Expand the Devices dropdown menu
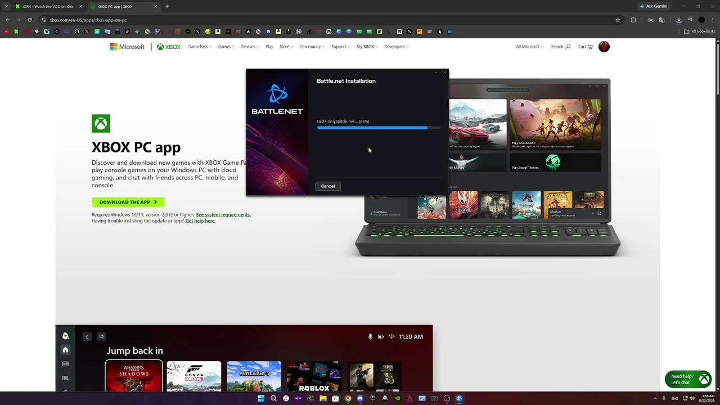The width and height of the screenshot is (720, 405). click(250, 47)
